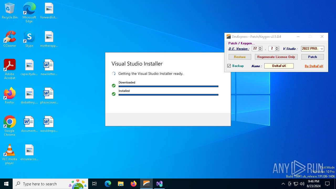Click the Patch button
This screenshot has width=336, height=189.
click(x=312, y=57)
